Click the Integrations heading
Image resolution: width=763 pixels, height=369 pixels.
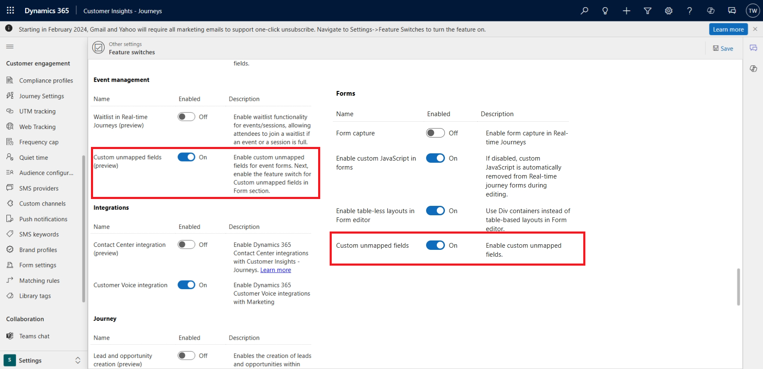111,208
